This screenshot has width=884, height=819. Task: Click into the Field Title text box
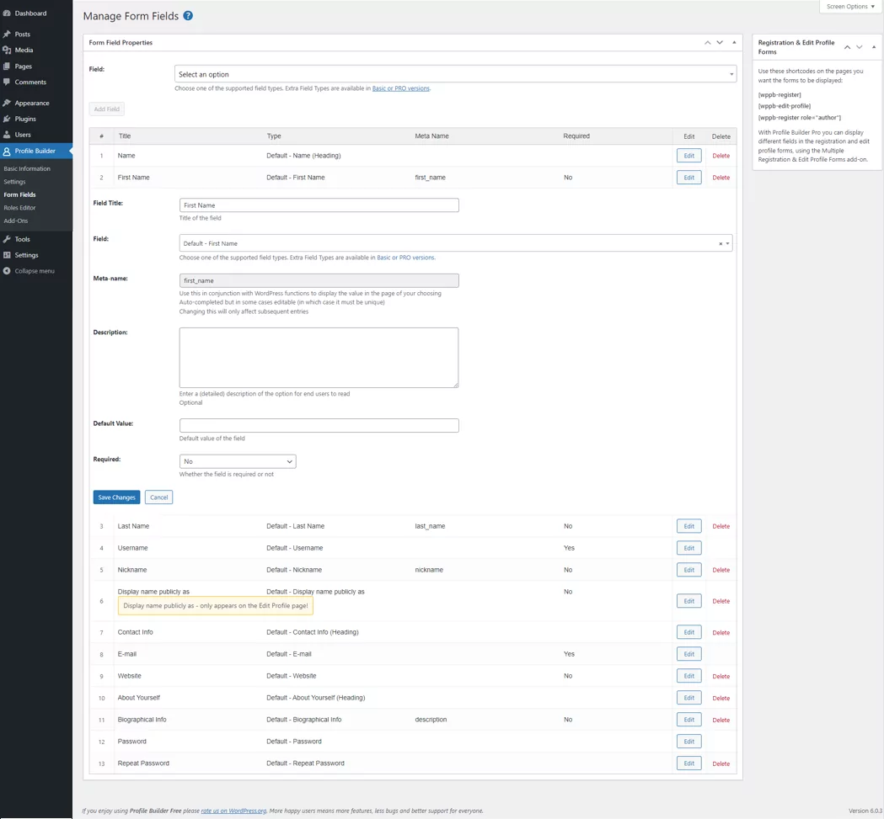[x=319, y=205]
